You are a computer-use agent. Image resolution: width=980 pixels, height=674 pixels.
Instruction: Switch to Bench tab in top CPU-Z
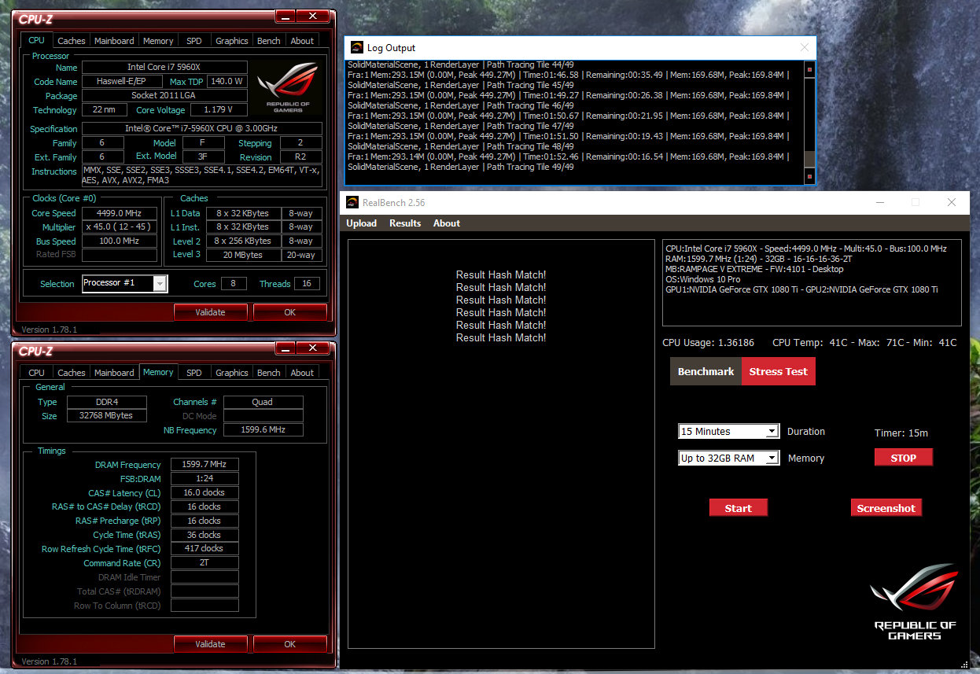click(269, 41)
